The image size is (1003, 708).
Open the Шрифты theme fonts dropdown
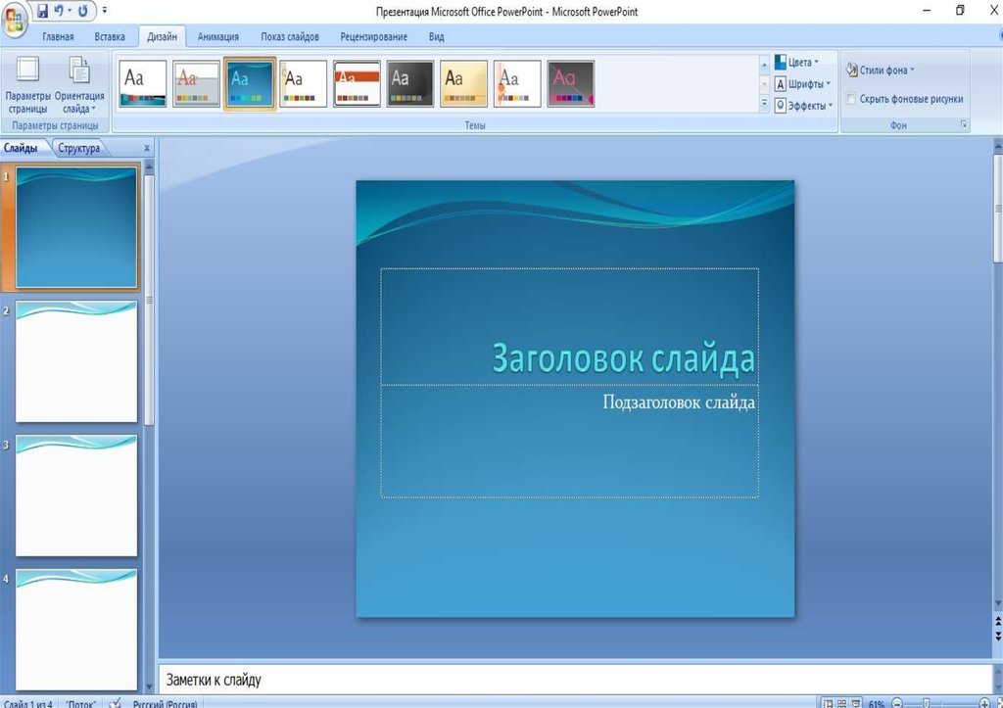[803, 84]
